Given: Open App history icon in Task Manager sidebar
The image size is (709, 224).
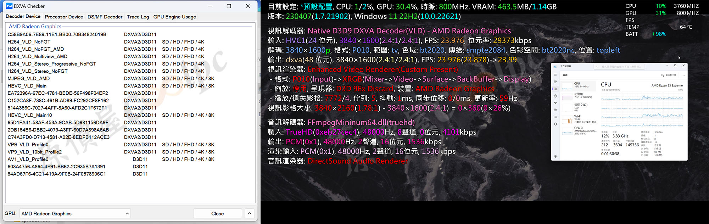Looking at the screenshot, I should [x=555, y=96].
